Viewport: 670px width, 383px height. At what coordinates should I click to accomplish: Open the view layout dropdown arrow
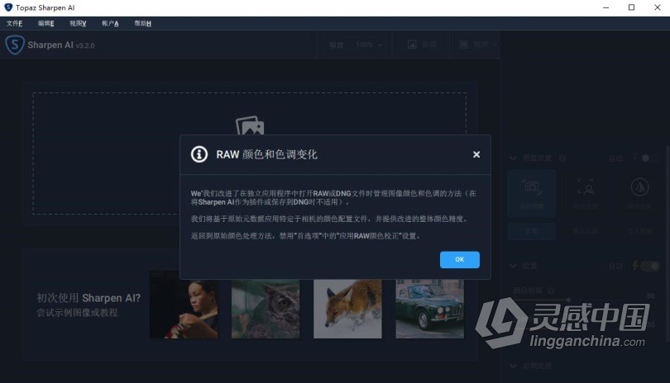495,45
